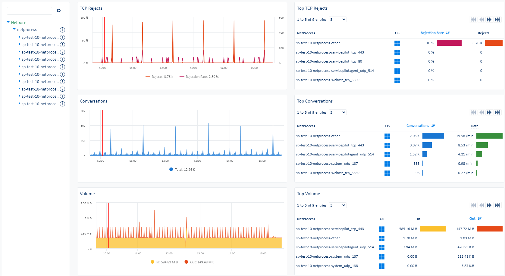Click the Conversations column header link
The image size is (505, 276).
click(x=418, y=126)
